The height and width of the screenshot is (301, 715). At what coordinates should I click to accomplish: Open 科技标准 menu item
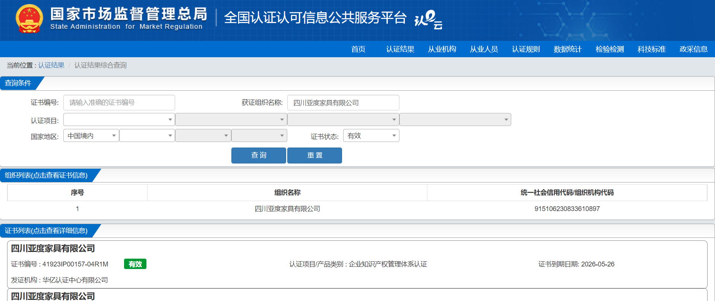pos(652,49)
